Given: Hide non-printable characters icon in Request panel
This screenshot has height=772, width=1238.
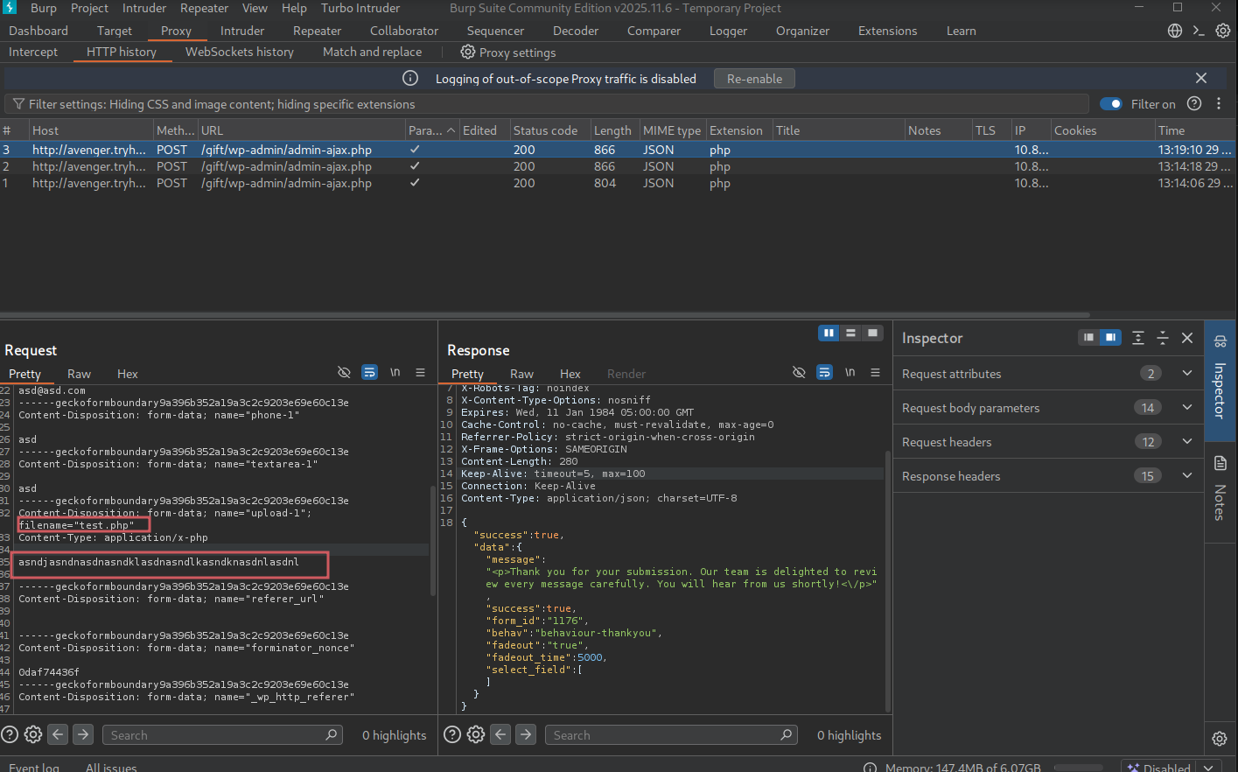Looking at the screenshot, I should tap(344, 373).
